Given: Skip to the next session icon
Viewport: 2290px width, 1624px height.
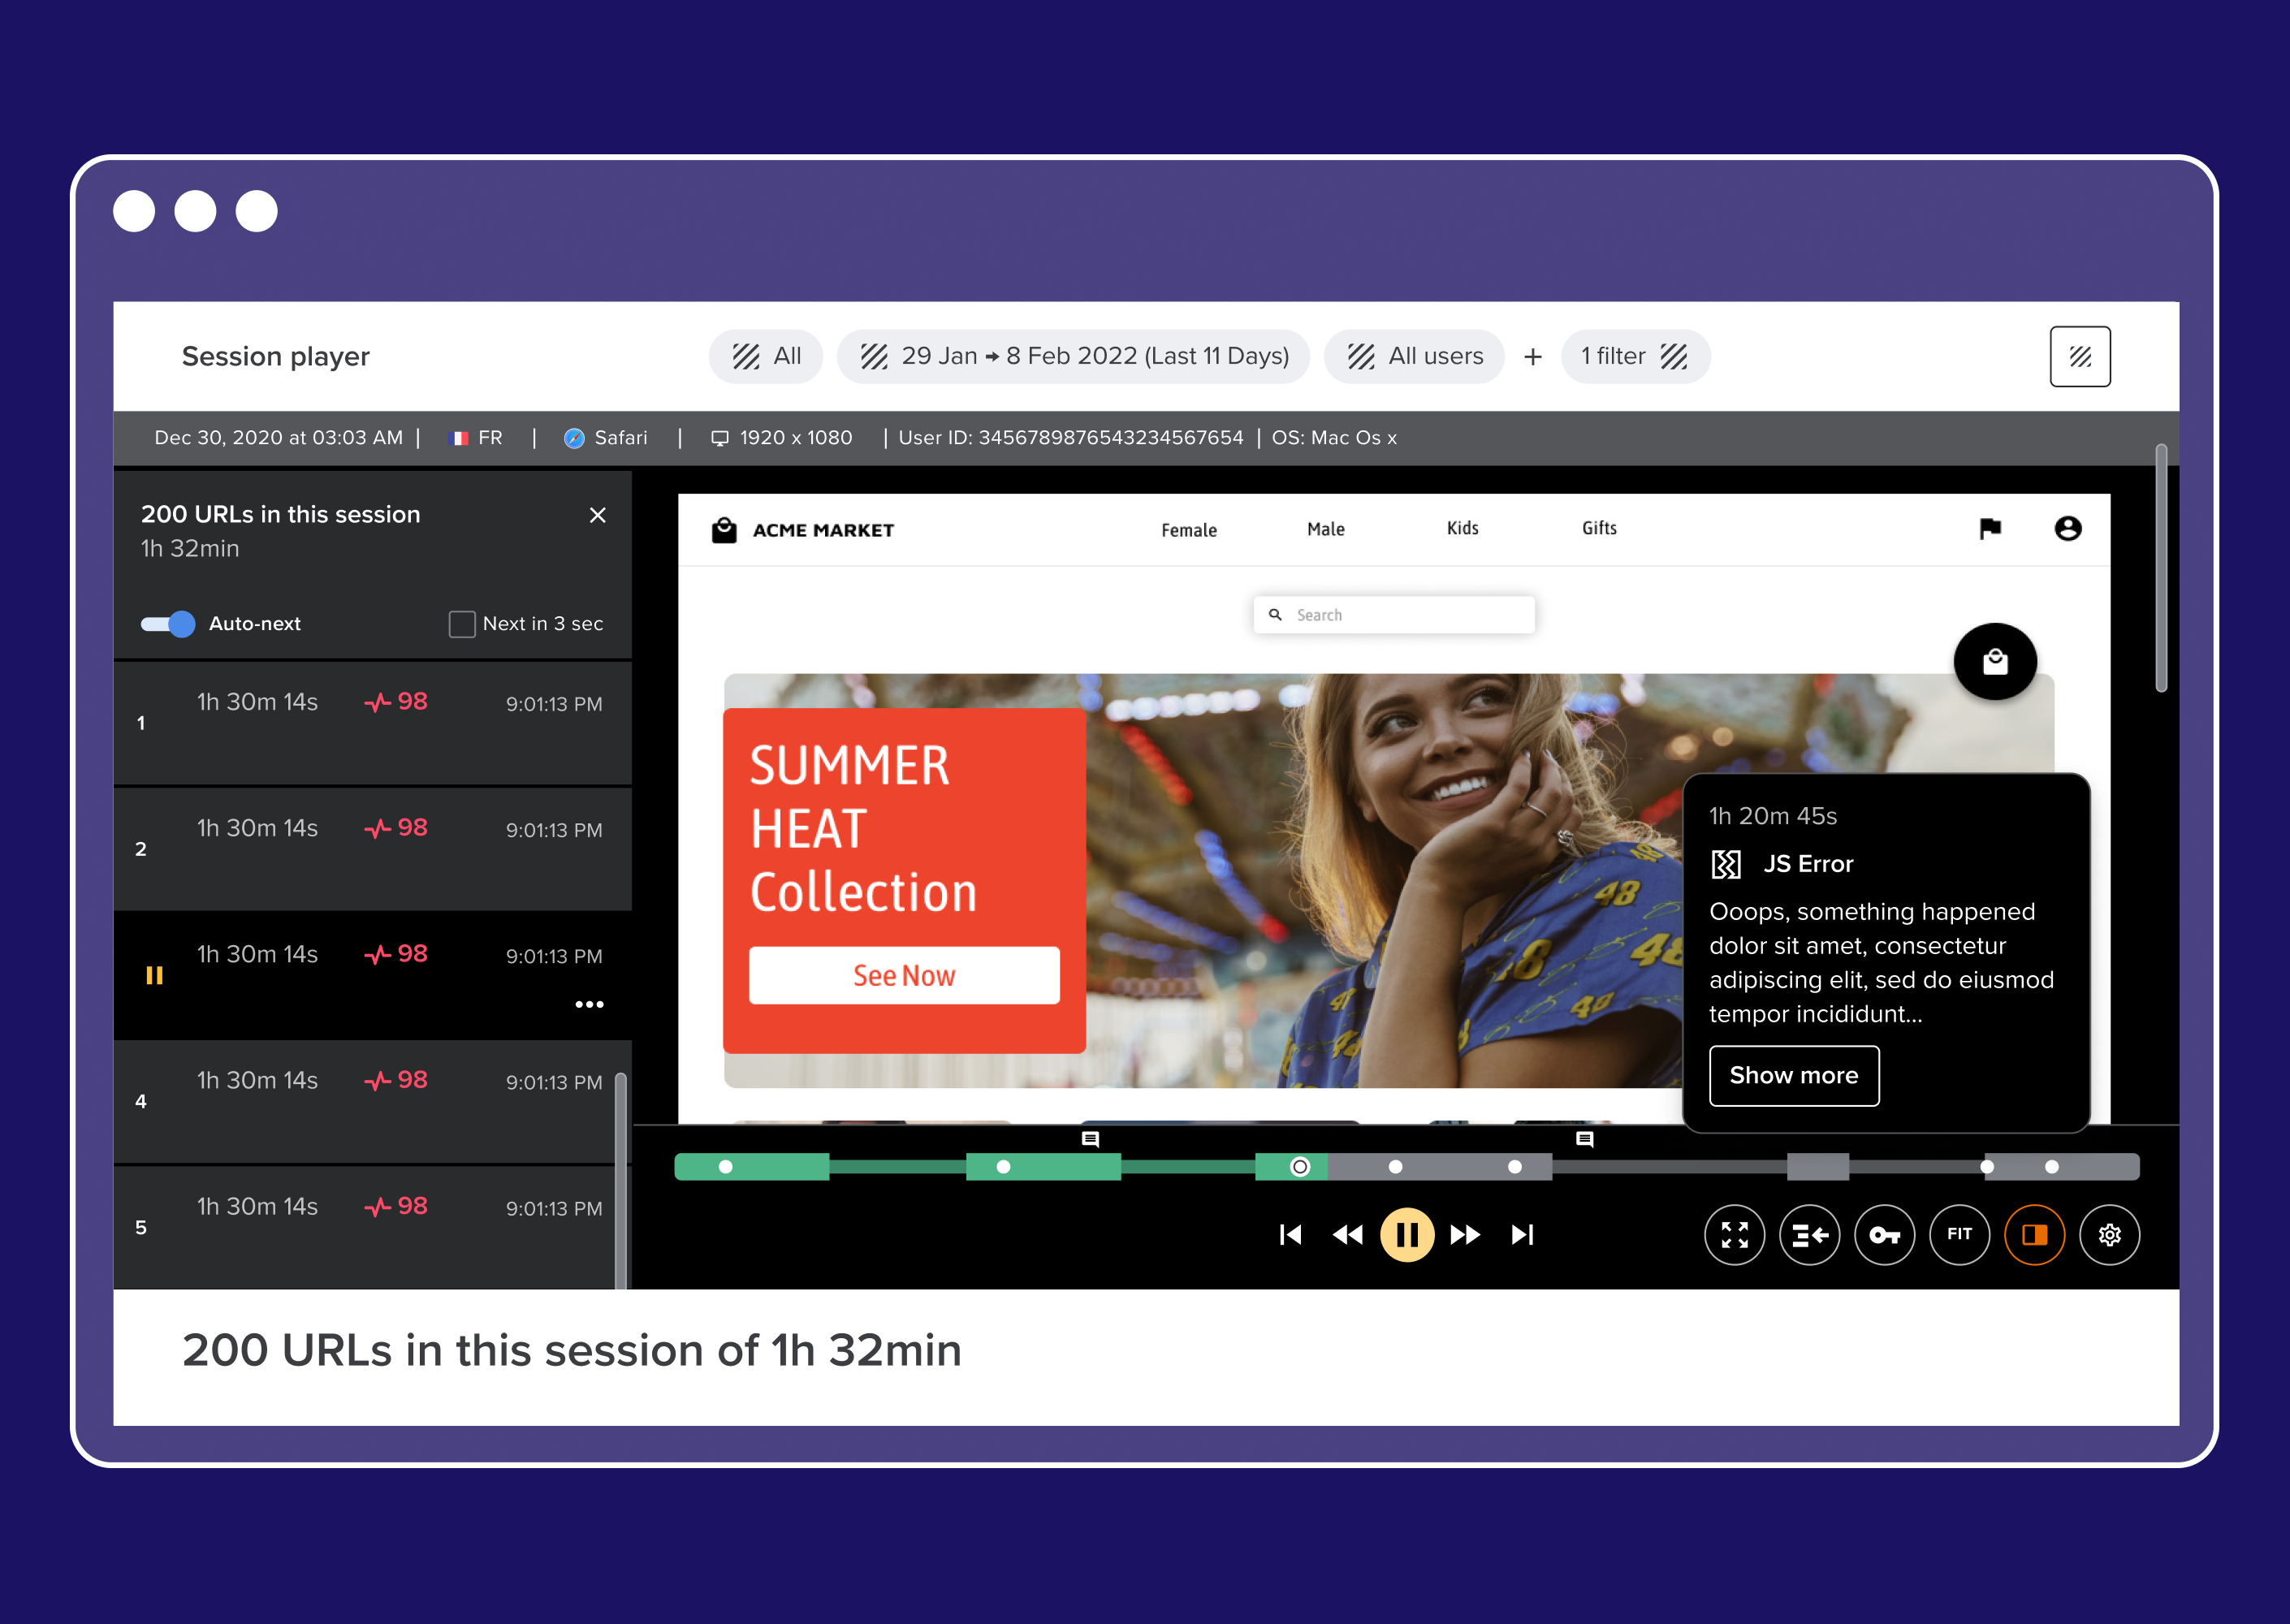Looking at the screenshot, I should point(1522,1235).
